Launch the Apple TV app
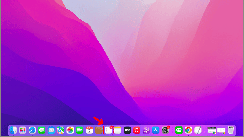Viewport: 244px width, 137px height. (x=127, y=130)
